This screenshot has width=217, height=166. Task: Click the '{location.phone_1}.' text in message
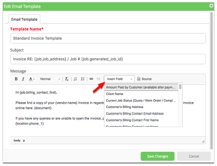coord(30,123)
